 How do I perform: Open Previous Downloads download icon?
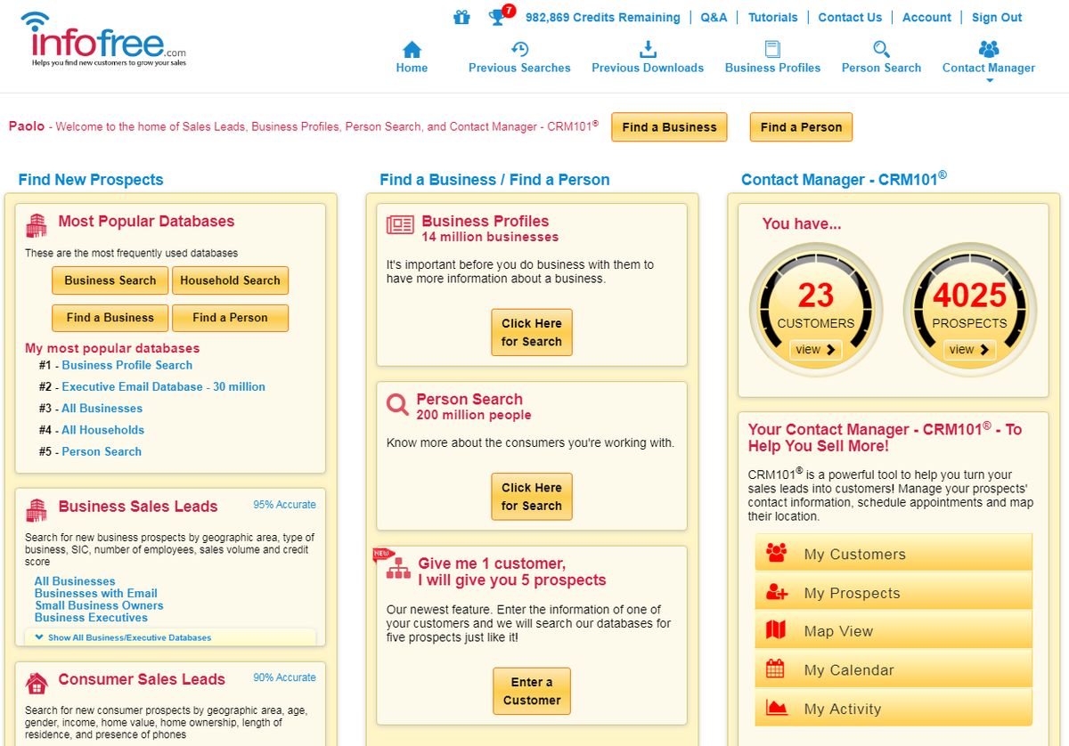pos(648,49)
